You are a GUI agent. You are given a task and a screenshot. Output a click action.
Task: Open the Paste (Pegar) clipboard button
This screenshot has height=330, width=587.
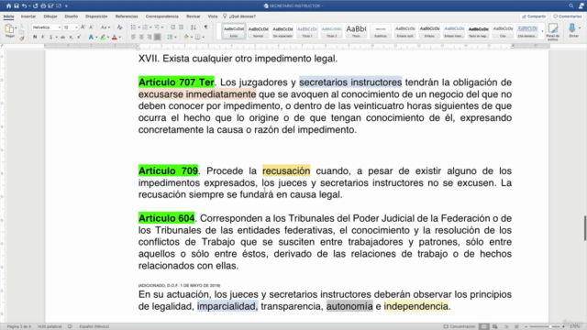point(10,30)
